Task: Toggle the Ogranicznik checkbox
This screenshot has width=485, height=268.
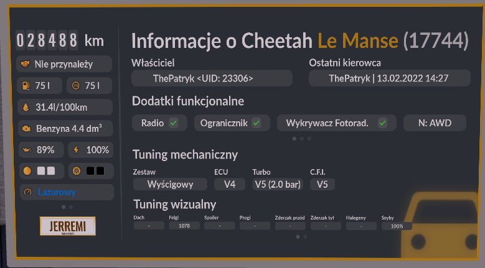Action: [x=256, y=123]
